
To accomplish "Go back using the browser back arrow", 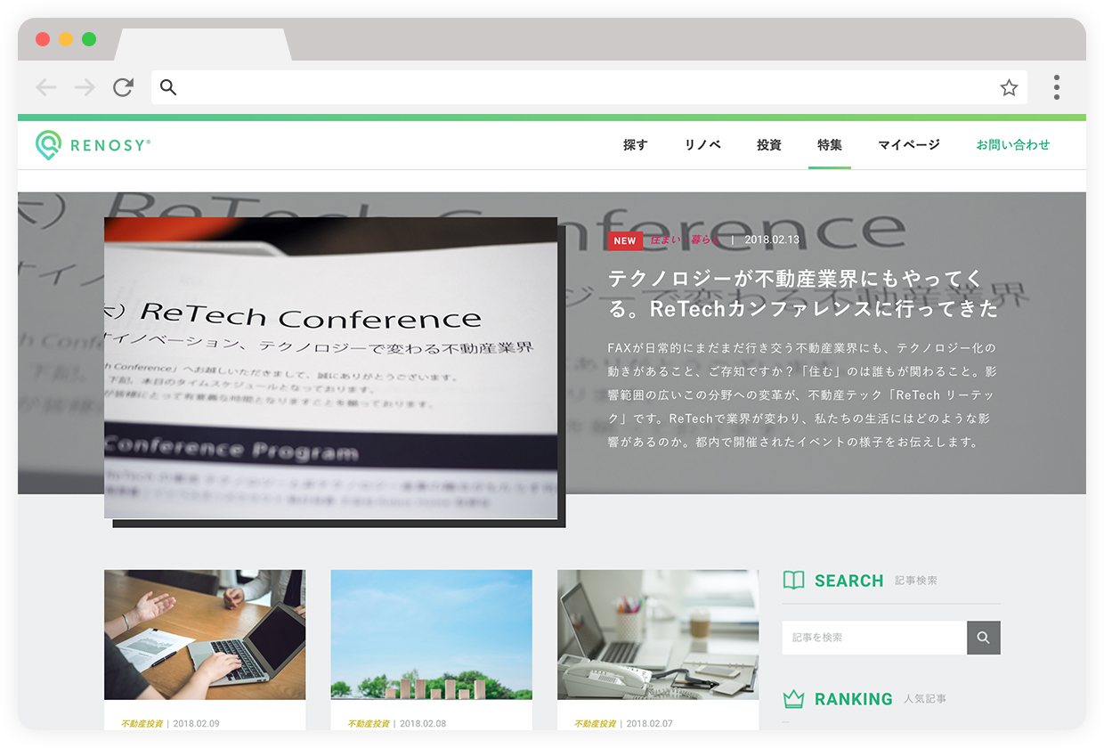I will click(46, 87).
